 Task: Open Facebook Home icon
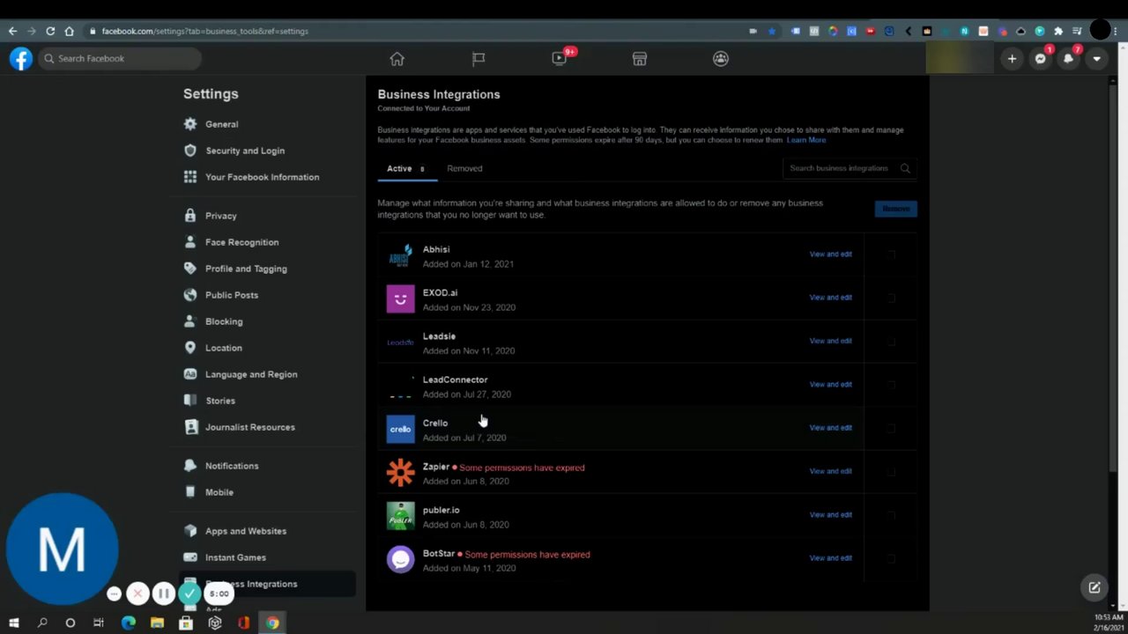pos(397,58)
